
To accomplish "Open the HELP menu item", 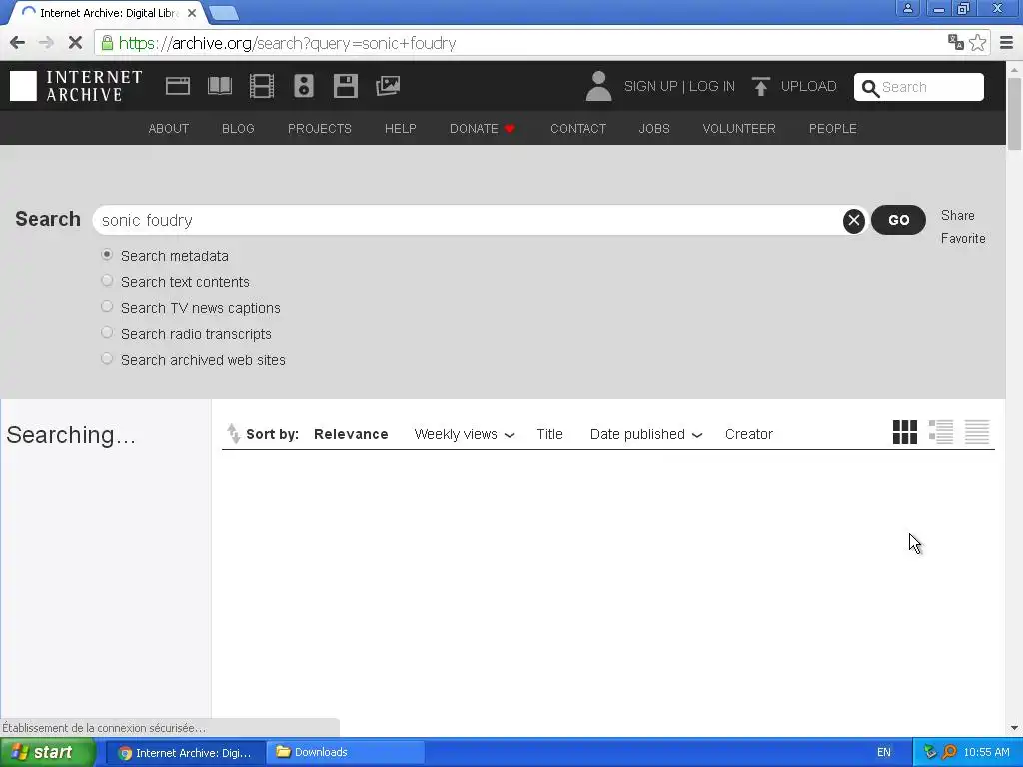I will 400,129.
